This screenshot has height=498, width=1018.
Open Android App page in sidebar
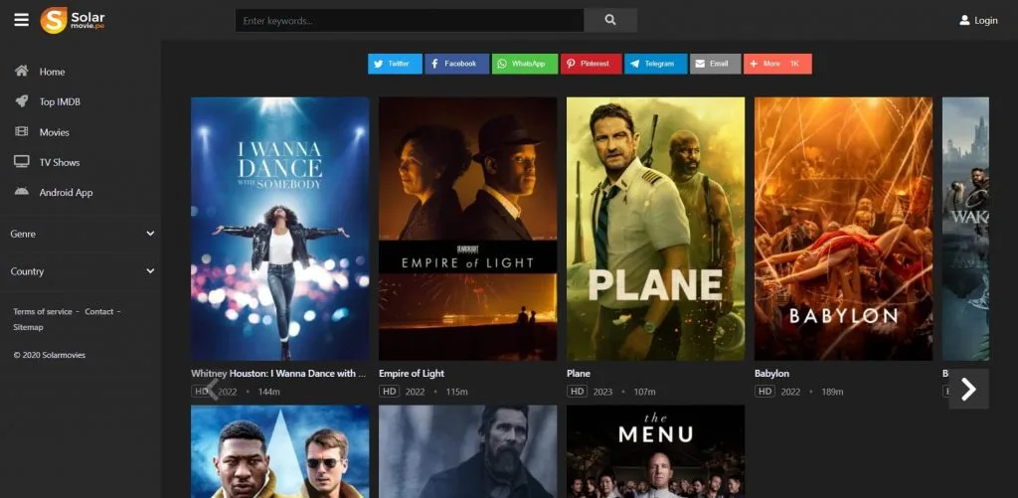[66, 193]
